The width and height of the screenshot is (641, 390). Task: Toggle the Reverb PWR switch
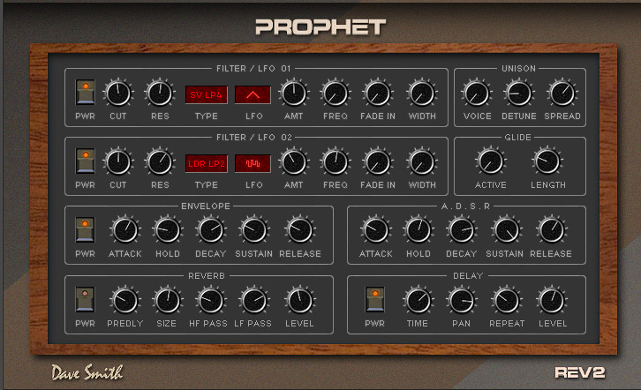tap(85, 299)
